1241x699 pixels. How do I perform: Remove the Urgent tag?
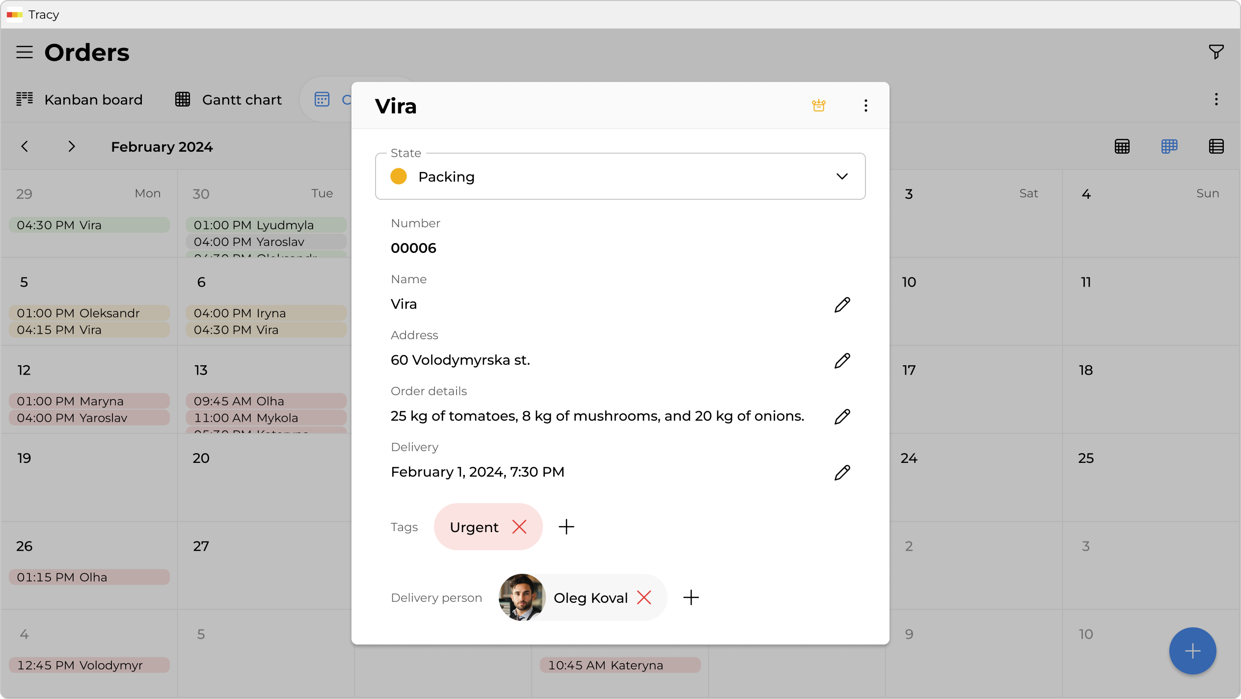point(519,527)
